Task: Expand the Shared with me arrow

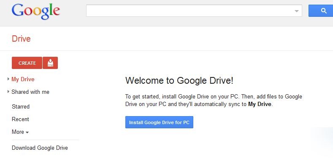Action: click(8, 92)
